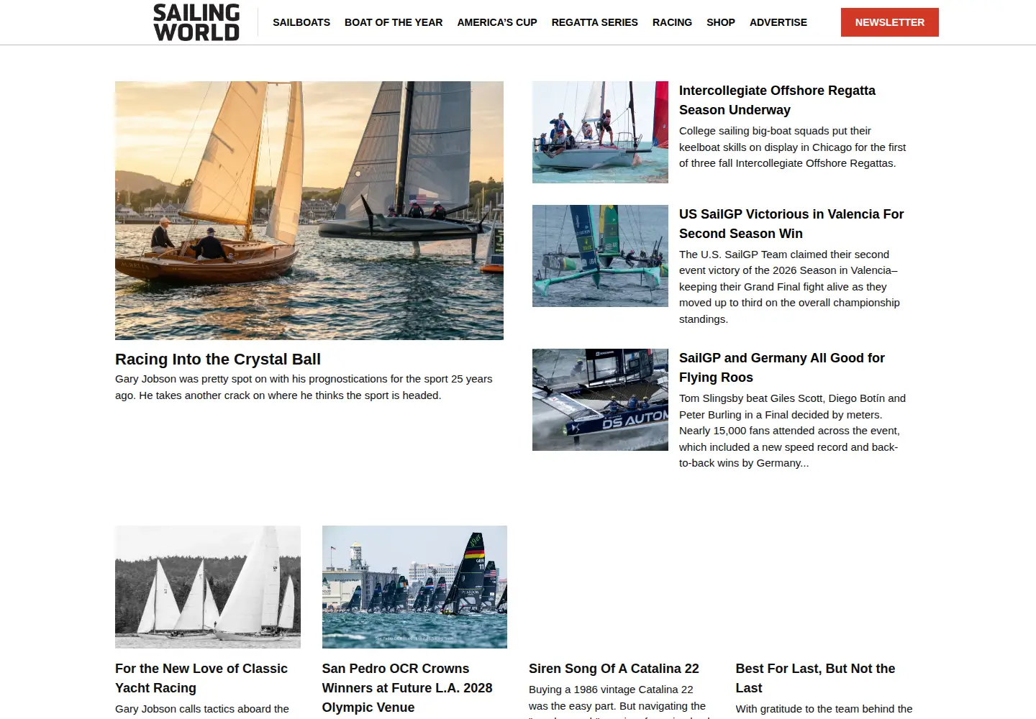Open the sunset sailboats featured image

(309, 211)
